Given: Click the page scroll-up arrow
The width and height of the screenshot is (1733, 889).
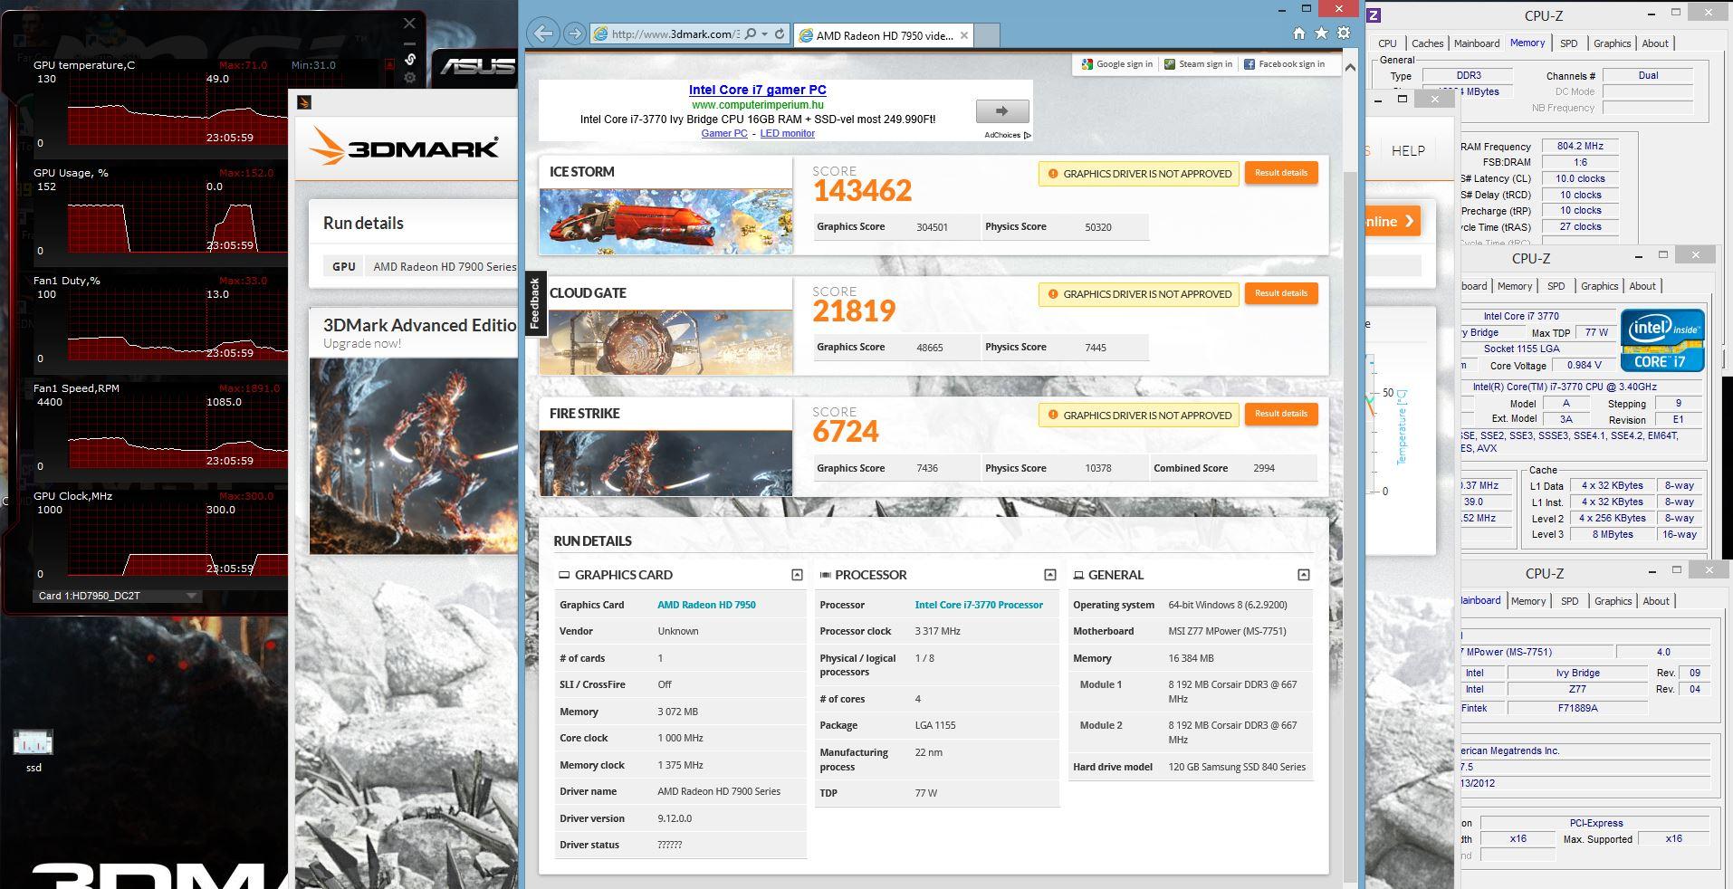Looking at the screenshot, I should 1350,67.
